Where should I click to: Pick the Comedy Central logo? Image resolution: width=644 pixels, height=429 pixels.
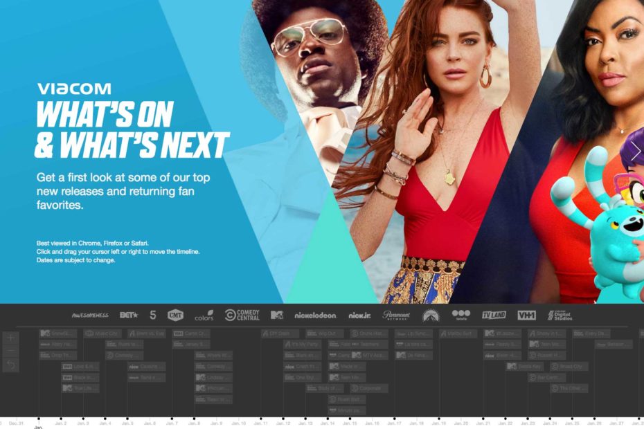[242, 315]
